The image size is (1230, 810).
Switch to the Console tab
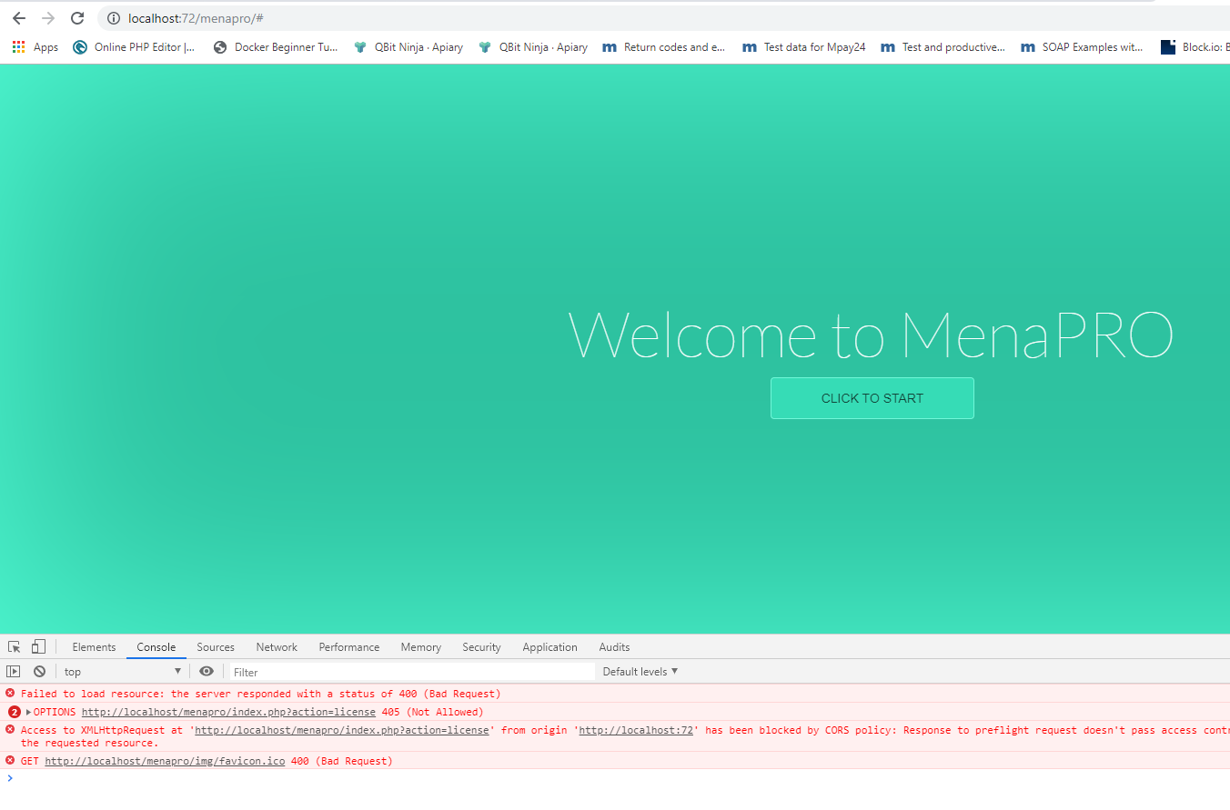coord(156,647)
